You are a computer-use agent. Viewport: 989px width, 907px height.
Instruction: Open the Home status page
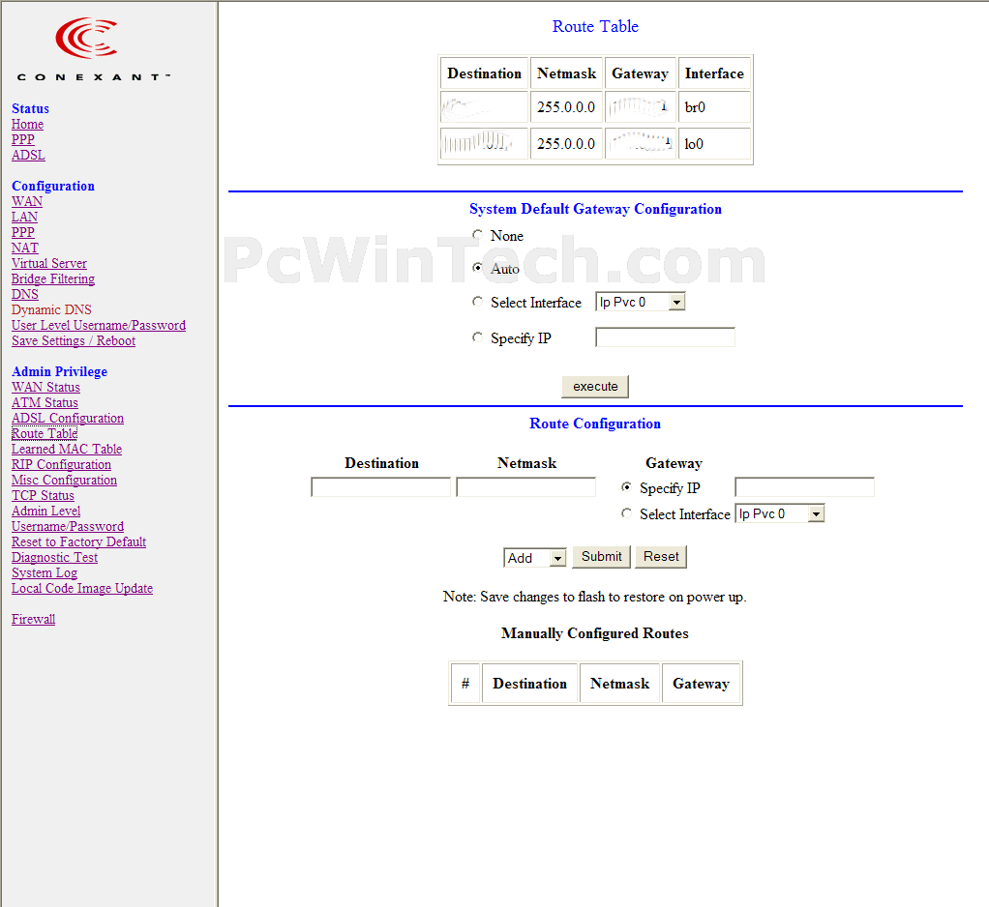coord(27,124)
